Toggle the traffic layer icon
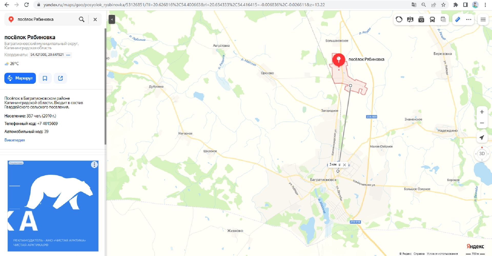The height and width of the screenshot is (256, 492). [x=399, y=19]
